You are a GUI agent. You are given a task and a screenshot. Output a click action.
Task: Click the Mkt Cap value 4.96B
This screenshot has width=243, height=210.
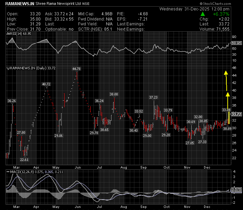pyautogui.click(x=107, y=14)
